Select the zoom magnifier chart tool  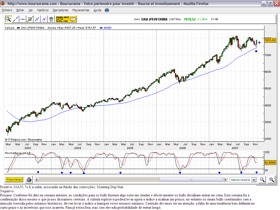pyautogui.click(x=8, y=19)
